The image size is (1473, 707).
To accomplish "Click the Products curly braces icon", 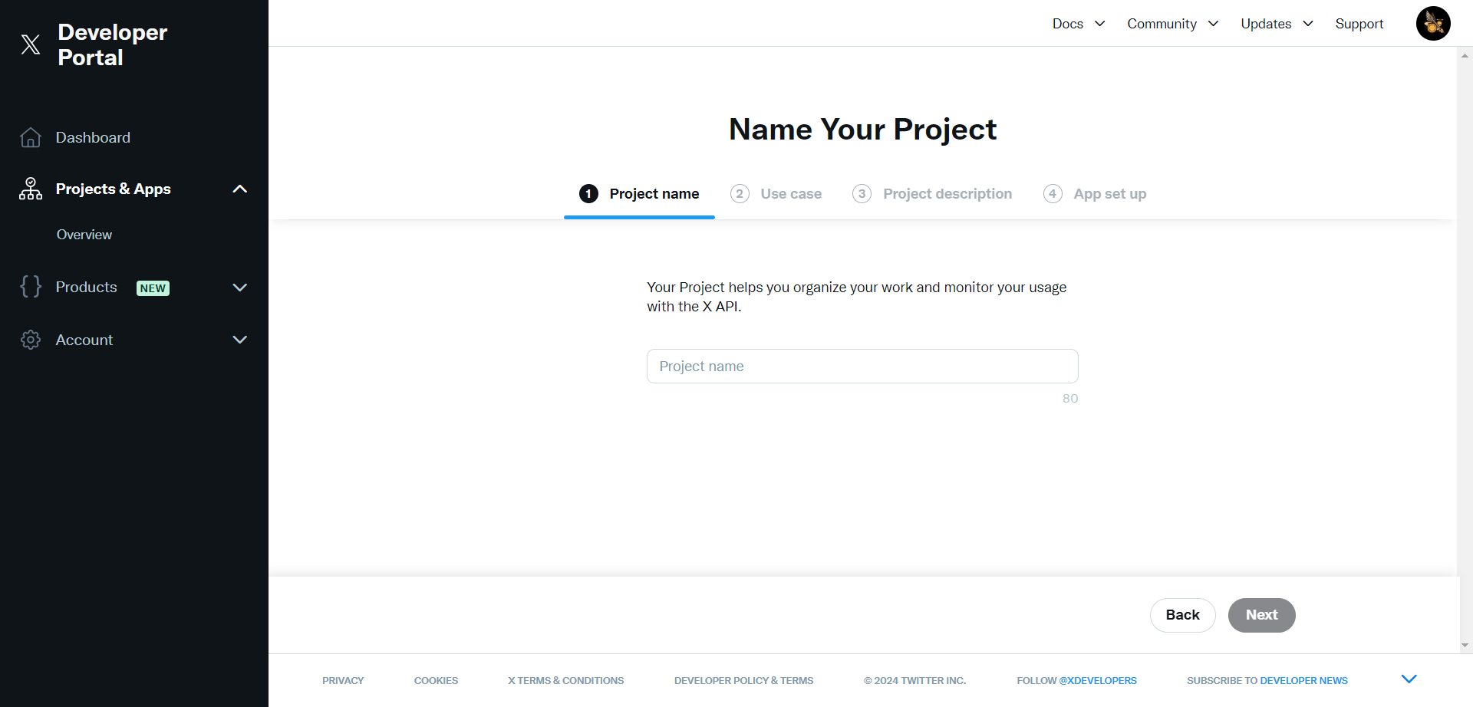I will pos(31,287).
